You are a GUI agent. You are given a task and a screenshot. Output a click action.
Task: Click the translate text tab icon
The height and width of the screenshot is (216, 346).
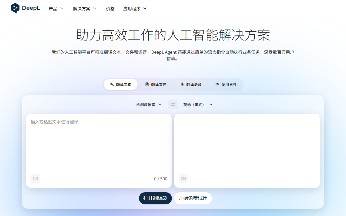112,84
